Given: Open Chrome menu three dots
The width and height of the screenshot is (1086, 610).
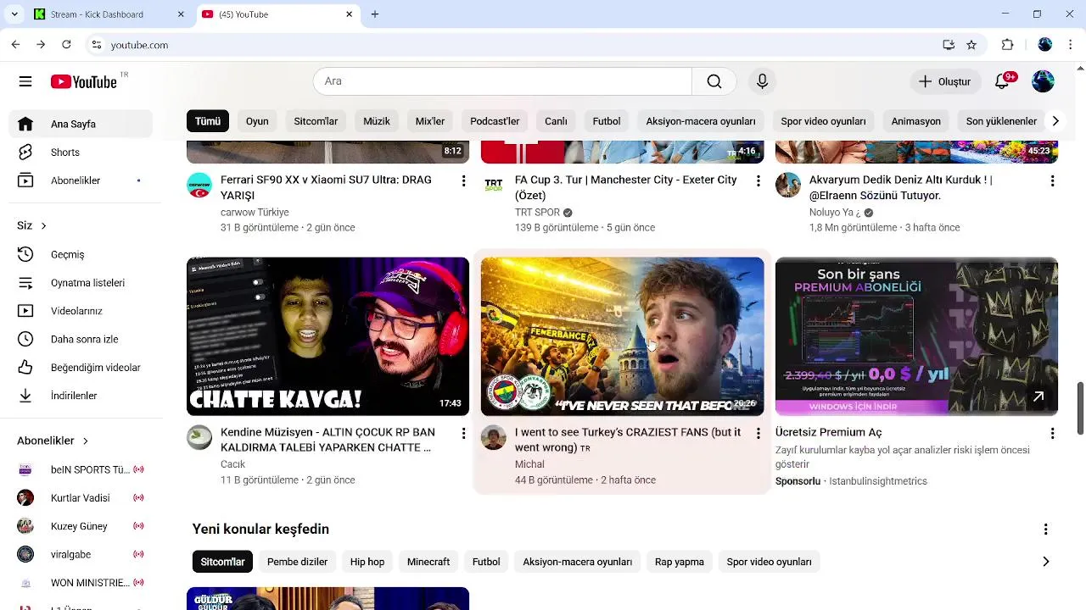Looking at the screenshot, I should (1072, 45).
